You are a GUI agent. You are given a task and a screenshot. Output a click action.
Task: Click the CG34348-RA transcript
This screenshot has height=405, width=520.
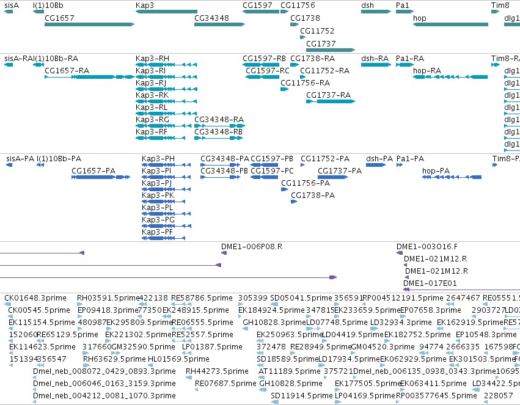click(219, 126)
